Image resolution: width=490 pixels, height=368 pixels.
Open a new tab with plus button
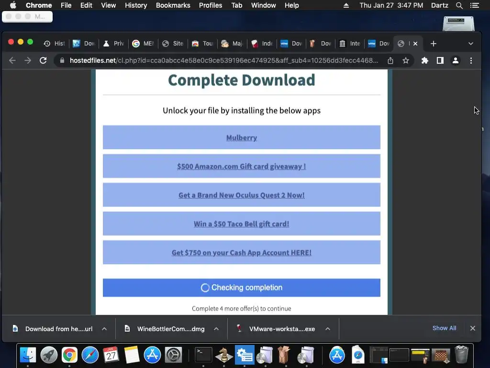click(433, 44)
